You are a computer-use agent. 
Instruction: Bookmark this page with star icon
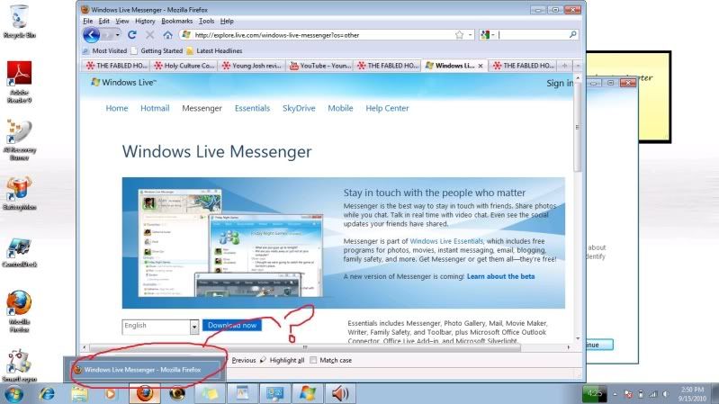459,35
